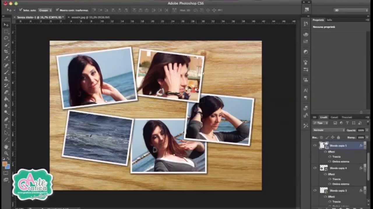Viewport: 373px width, 209px height.
Task: Select the Move tool
Action: 6,25
